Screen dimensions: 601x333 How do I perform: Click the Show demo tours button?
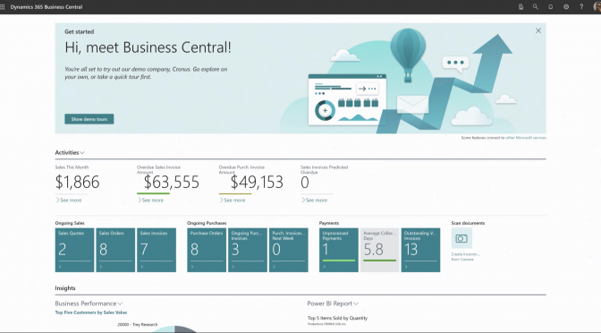pos(89,119)
